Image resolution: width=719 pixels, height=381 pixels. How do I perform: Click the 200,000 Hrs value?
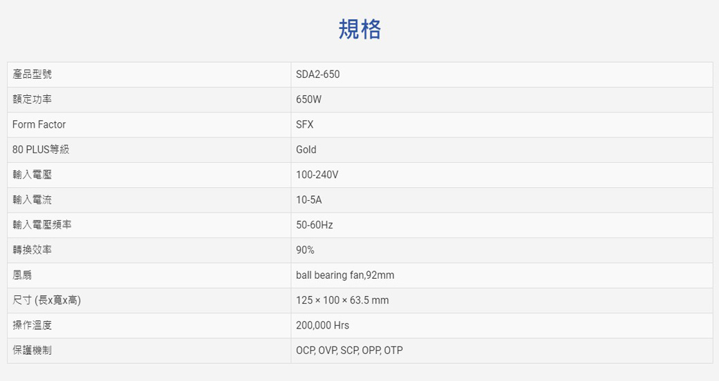coord(322,325)
